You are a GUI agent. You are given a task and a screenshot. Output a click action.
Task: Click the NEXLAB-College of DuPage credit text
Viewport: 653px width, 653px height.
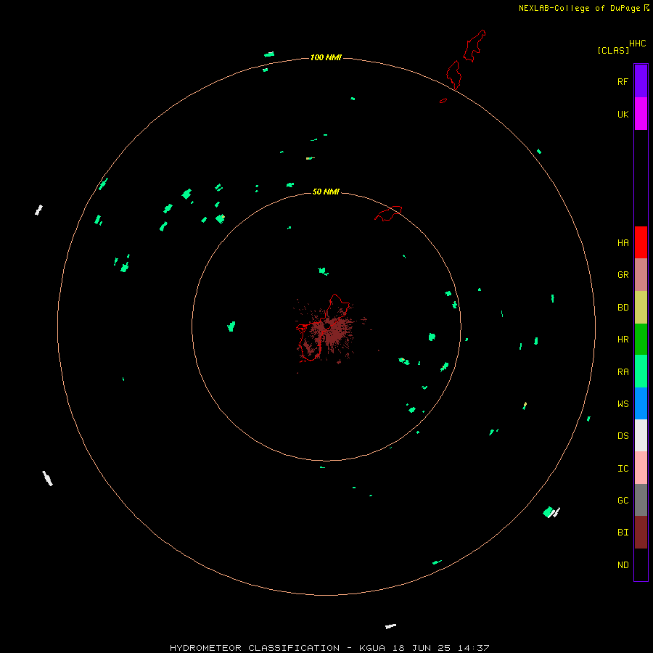[x=579, y=8]
